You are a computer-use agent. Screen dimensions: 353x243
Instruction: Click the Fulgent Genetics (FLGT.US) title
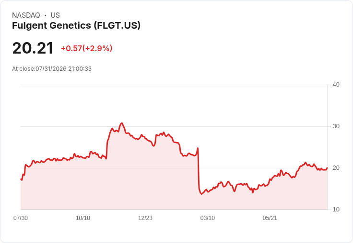(x=76, y=26)
